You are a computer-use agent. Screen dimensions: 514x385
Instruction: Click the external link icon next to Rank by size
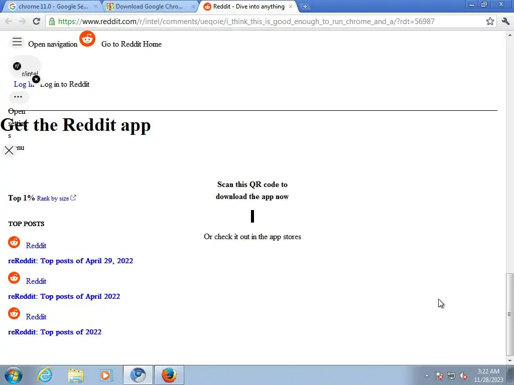tap(73, 198)
